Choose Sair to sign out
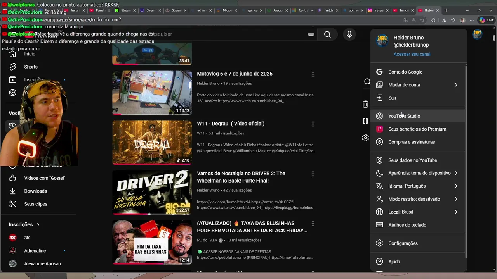 coord(418,98)
